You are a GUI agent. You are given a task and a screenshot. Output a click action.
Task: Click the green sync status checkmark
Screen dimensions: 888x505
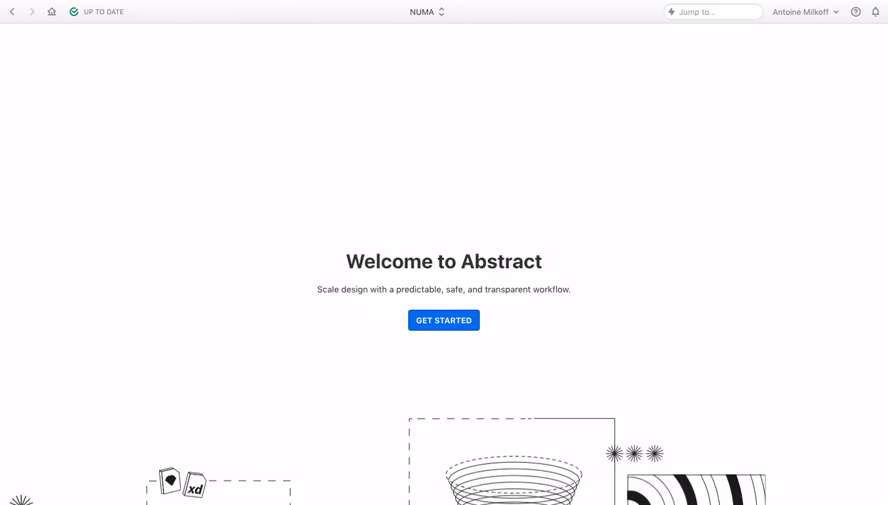coord(74,12)
